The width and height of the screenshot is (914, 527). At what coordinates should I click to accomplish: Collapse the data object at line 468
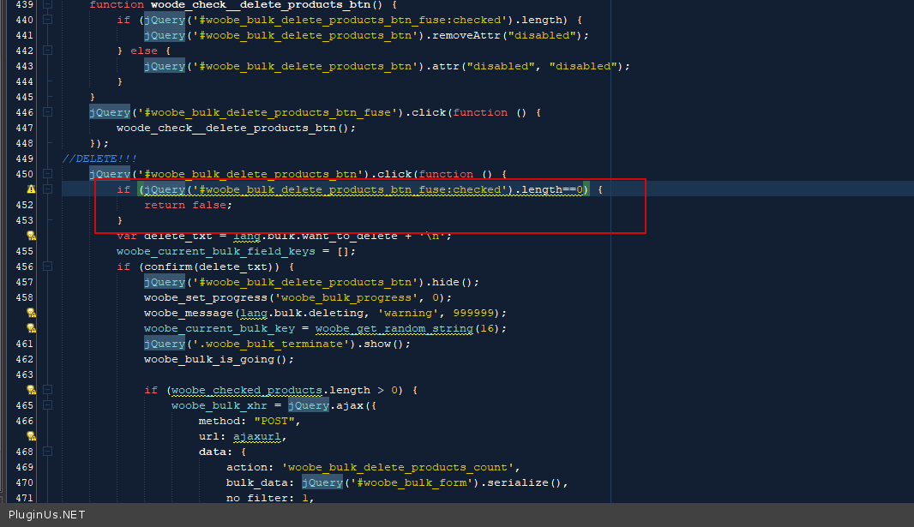tap(48, 452)
